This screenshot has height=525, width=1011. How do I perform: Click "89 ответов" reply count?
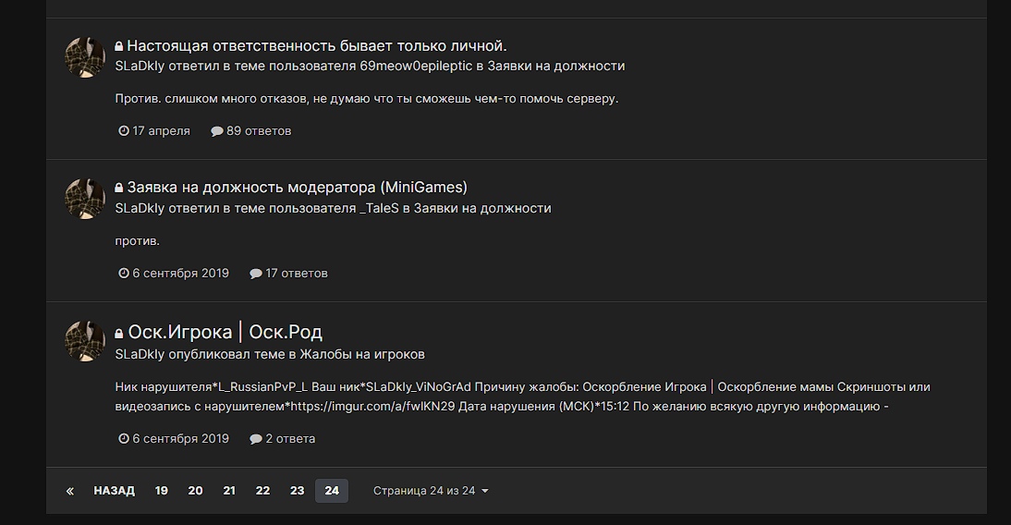259,131
